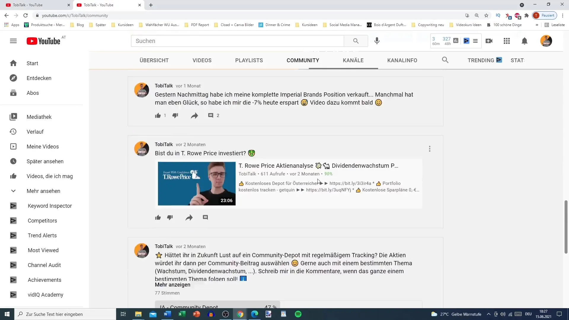Open the vidIQ Competitors panel
The image size is (569, 320).
coord(42,220)
